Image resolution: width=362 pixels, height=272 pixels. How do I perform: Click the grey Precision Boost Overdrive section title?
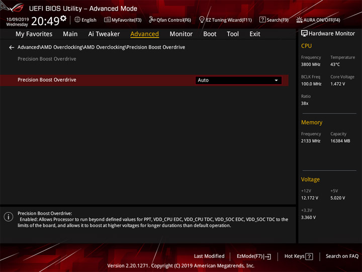(x=47, y=59)
